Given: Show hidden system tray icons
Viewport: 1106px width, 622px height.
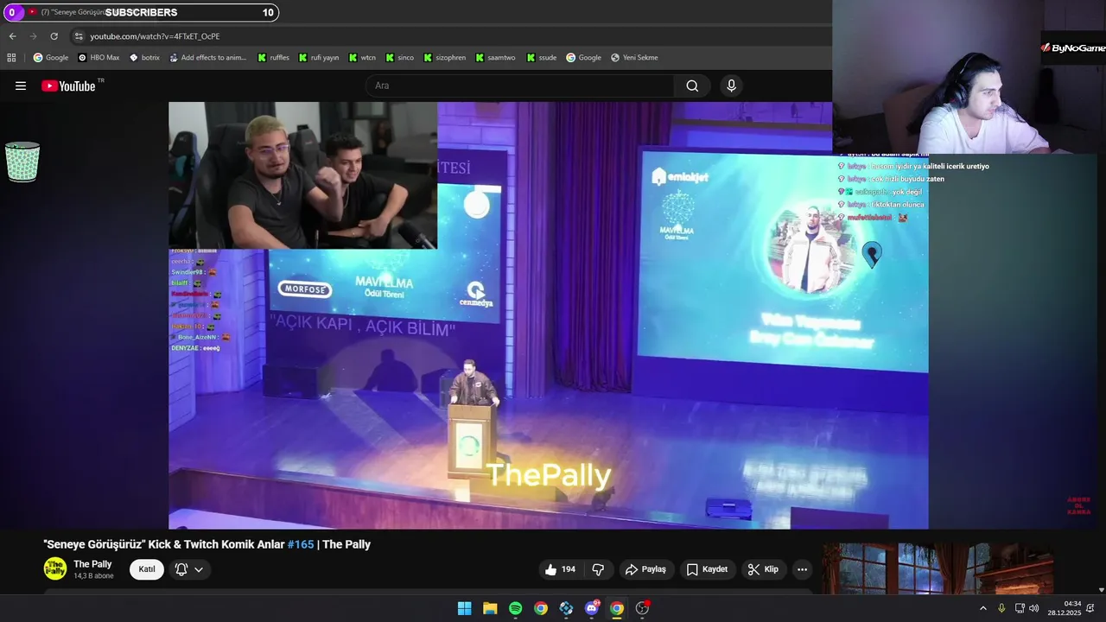Looking at the screenshot, I should (982, 608).
